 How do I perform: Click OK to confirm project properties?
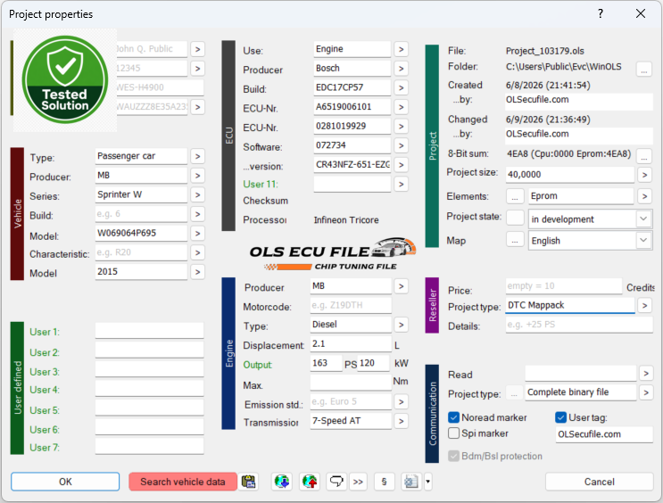pyautogui.click(x=65, y=482)
